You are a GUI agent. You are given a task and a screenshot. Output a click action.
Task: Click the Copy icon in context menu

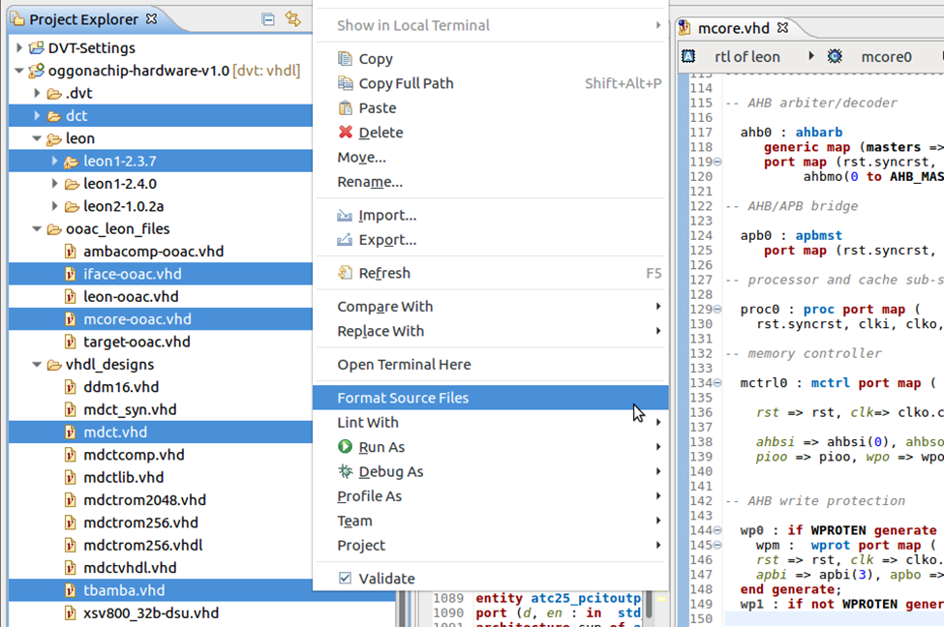pos(345,58)
